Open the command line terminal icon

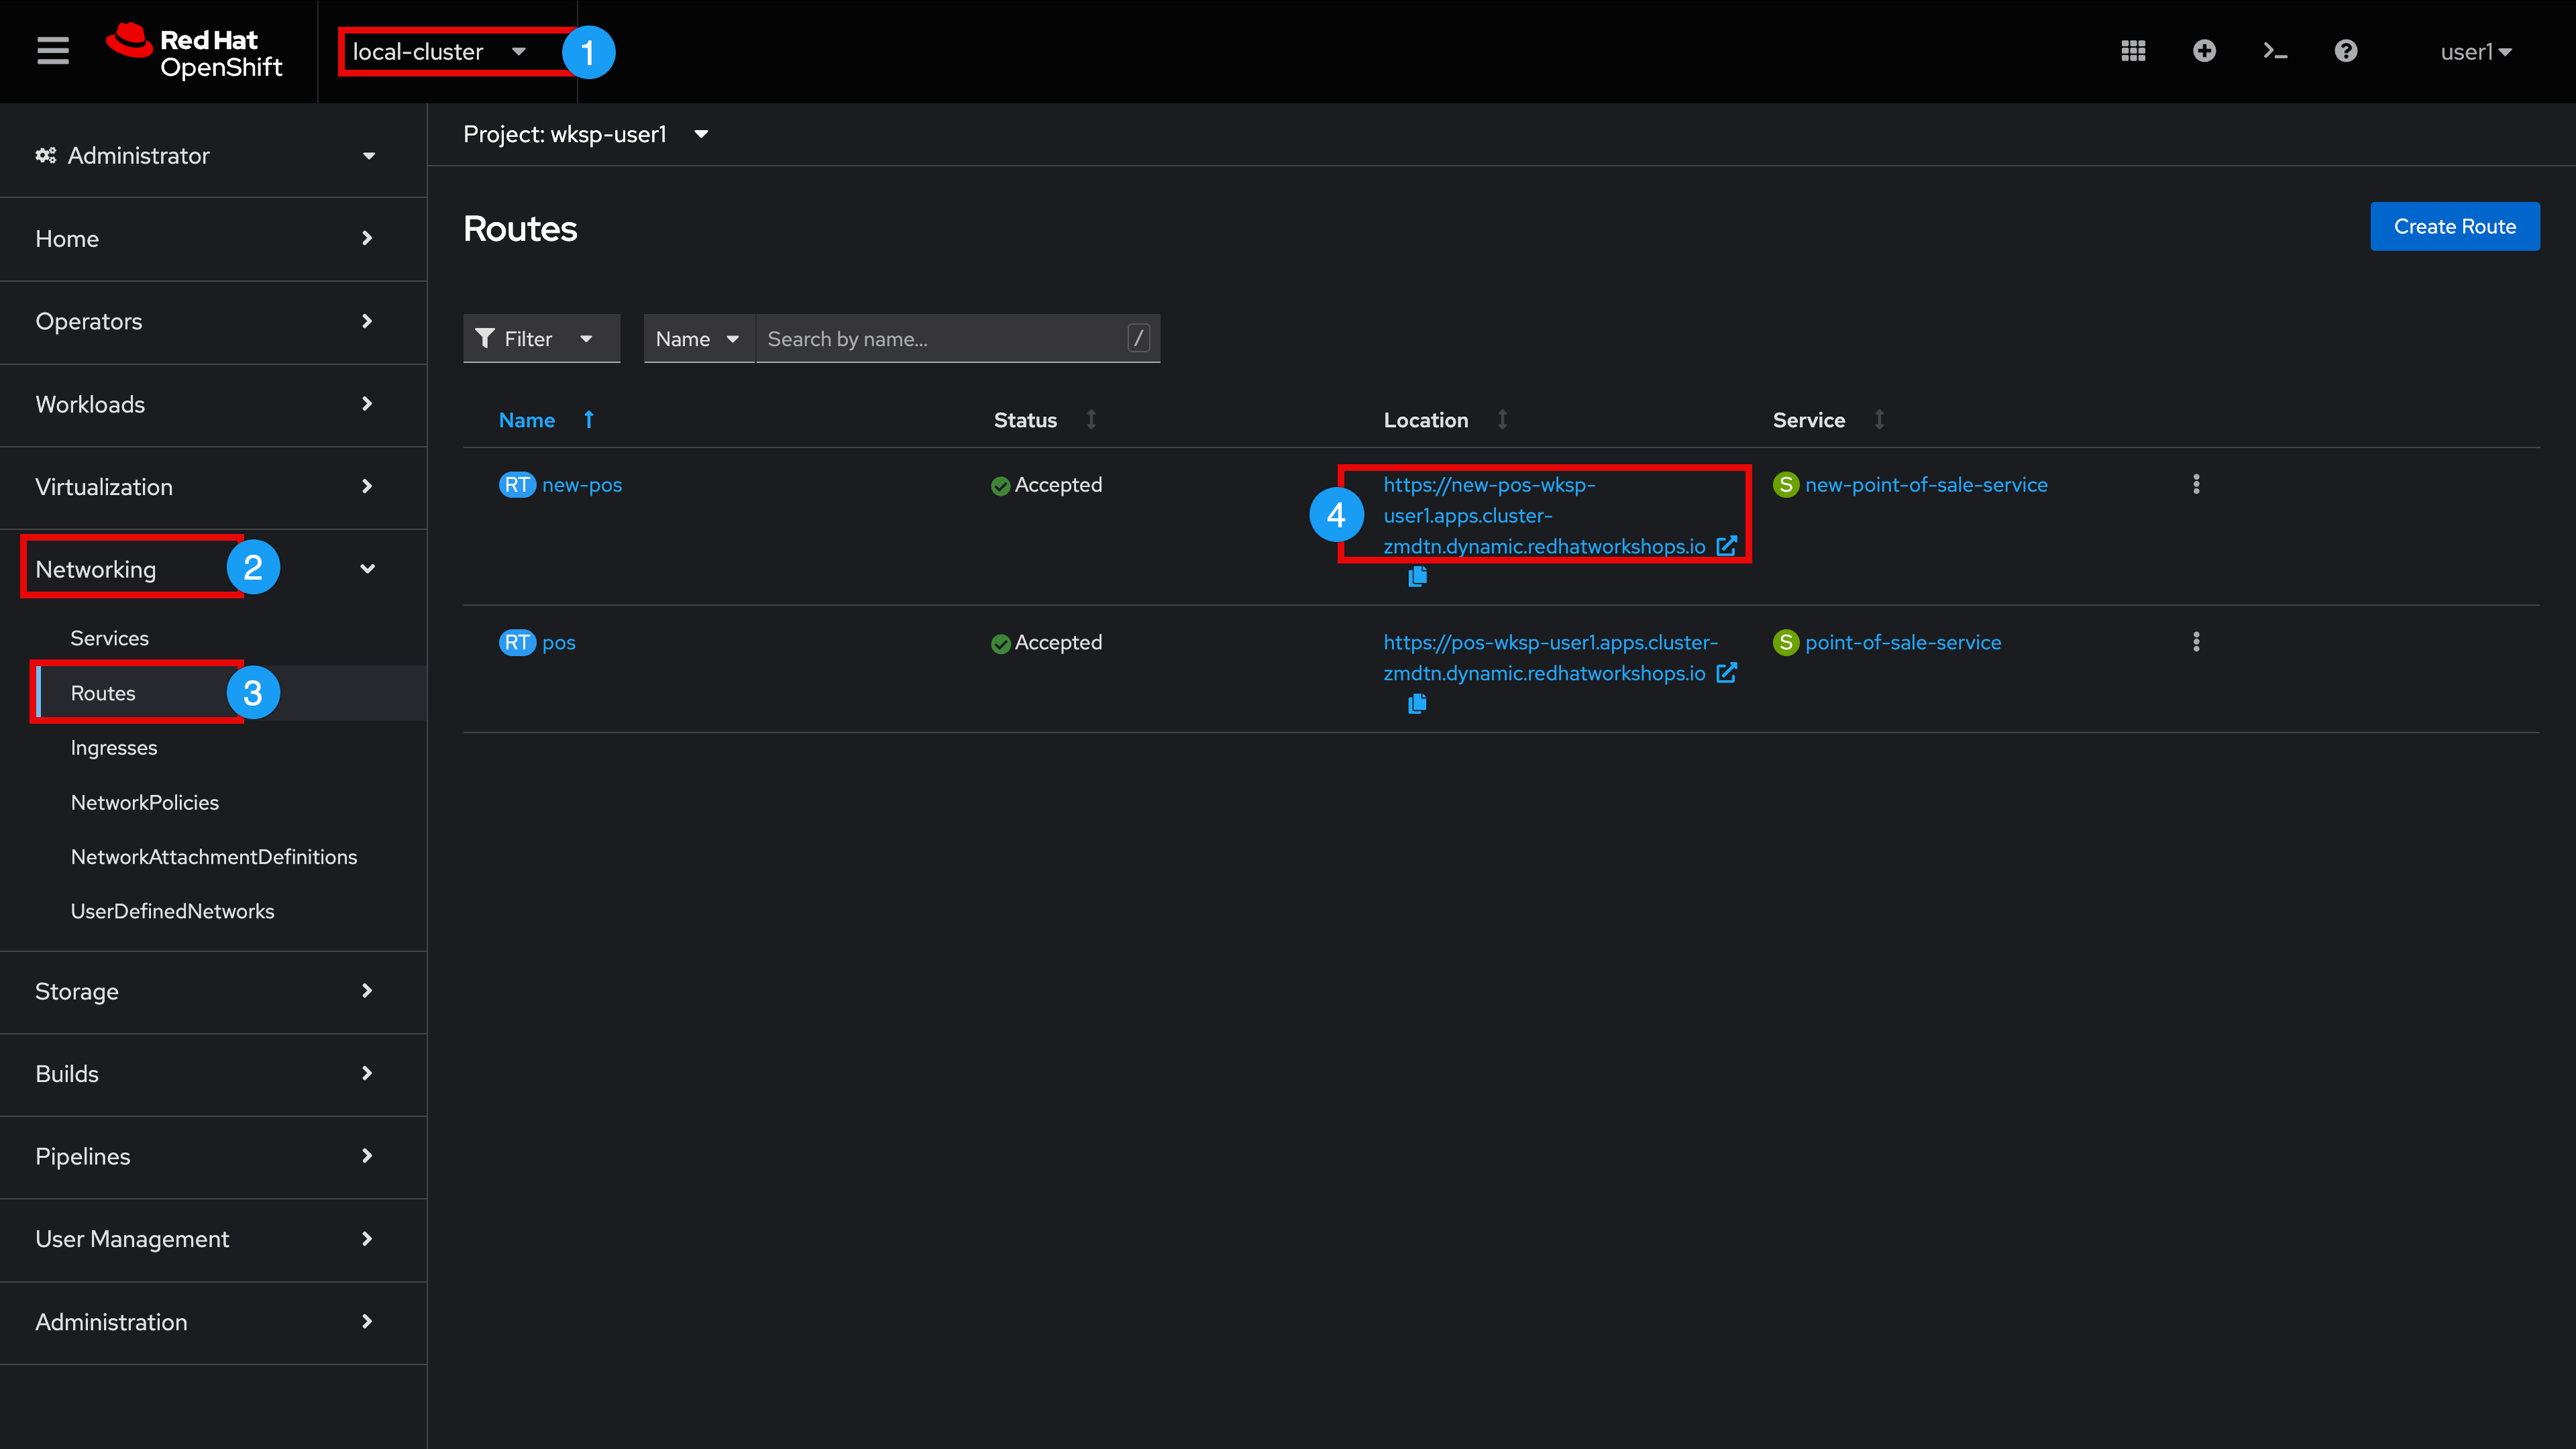tap(2275, 51)
